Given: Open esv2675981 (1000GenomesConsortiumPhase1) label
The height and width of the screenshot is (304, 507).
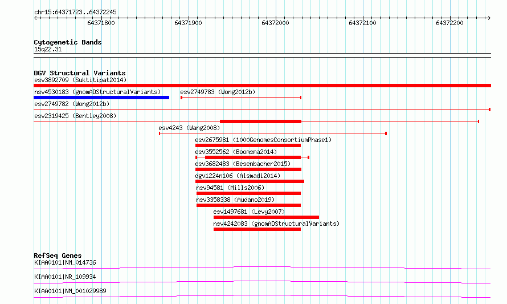Looking at the screenshot, I should 263,140.
